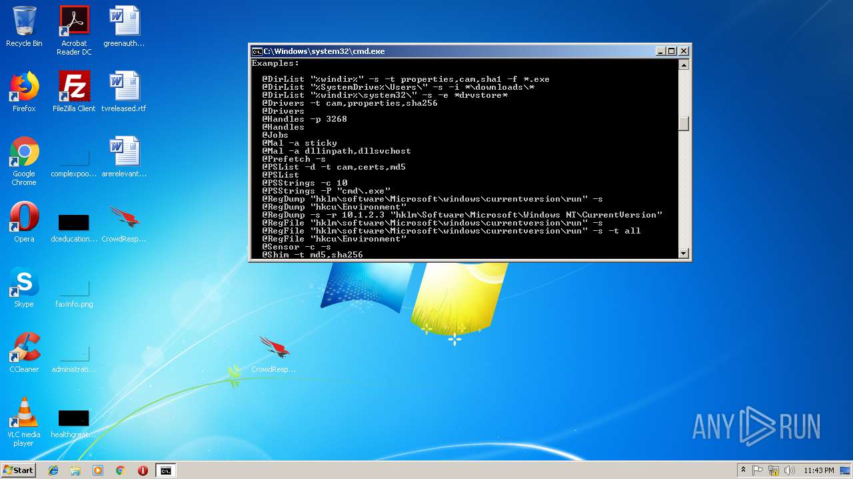Launch VLC media player shortcut
Viewport: 853px width, 479px height.
[24, 422]
